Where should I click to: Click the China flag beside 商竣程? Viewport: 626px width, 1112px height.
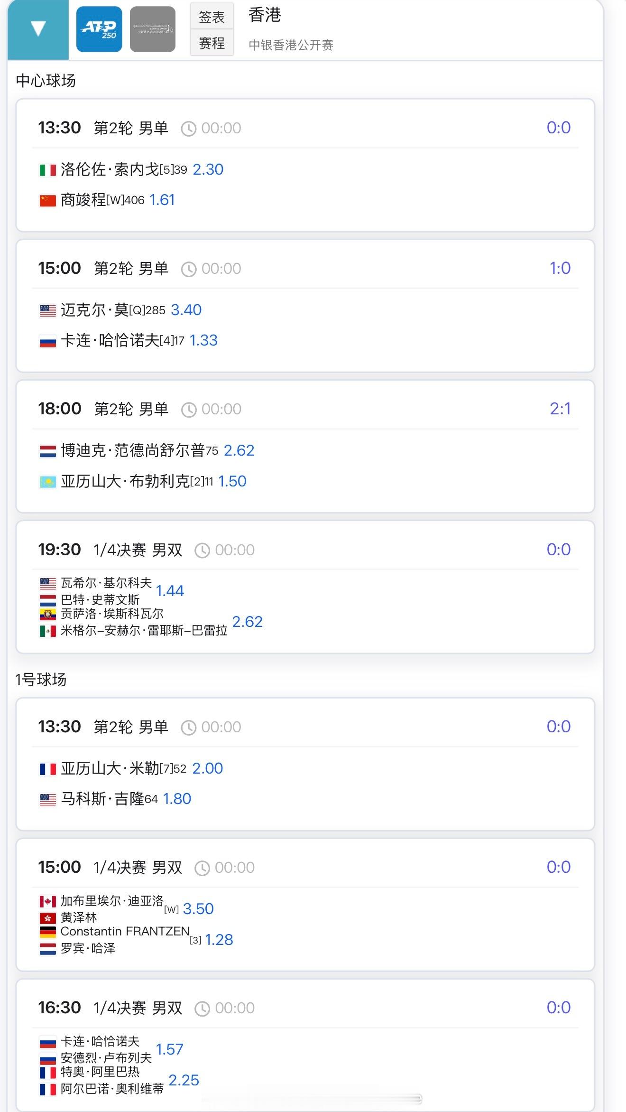click(x=47, y=200)
